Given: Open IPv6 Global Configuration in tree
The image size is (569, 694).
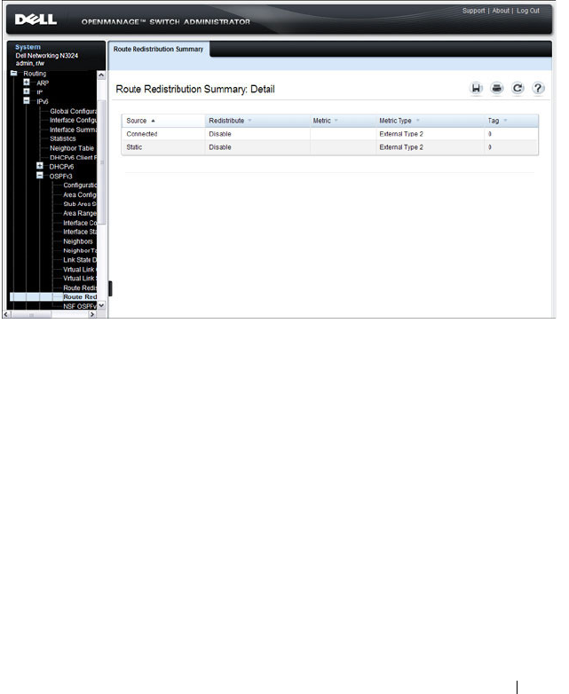Looking at the screenshot, I should coord(73,111).
